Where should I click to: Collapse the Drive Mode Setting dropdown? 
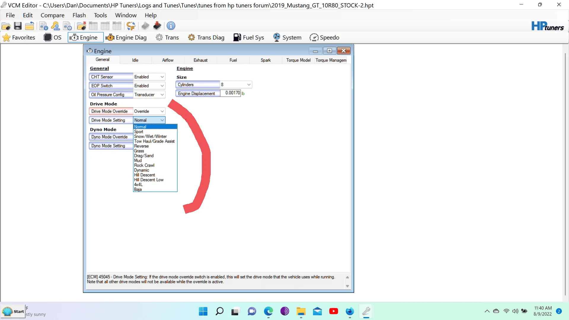tap(162, 120)
